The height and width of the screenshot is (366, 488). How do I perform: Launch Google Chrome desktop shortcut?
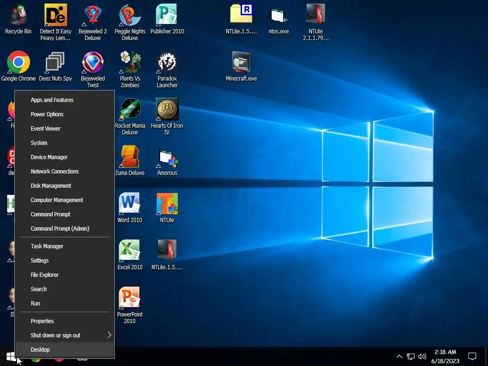(x=19, y=66)
